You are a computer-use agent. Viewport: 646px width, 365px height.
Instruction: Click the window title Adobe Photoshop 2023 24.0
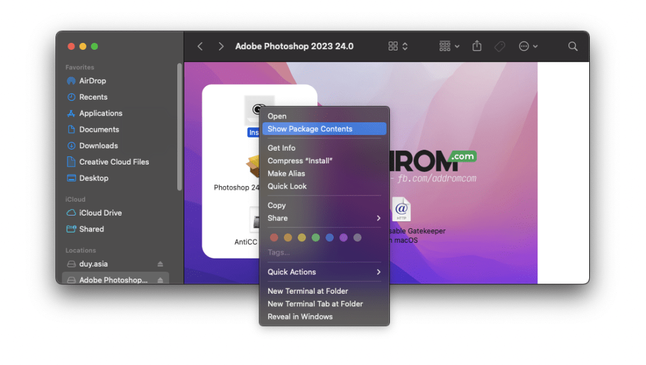(294, 46)
